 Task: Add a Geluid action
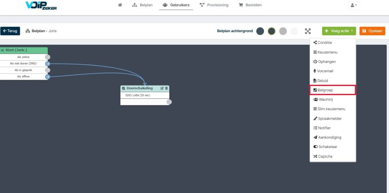point(333,81)
